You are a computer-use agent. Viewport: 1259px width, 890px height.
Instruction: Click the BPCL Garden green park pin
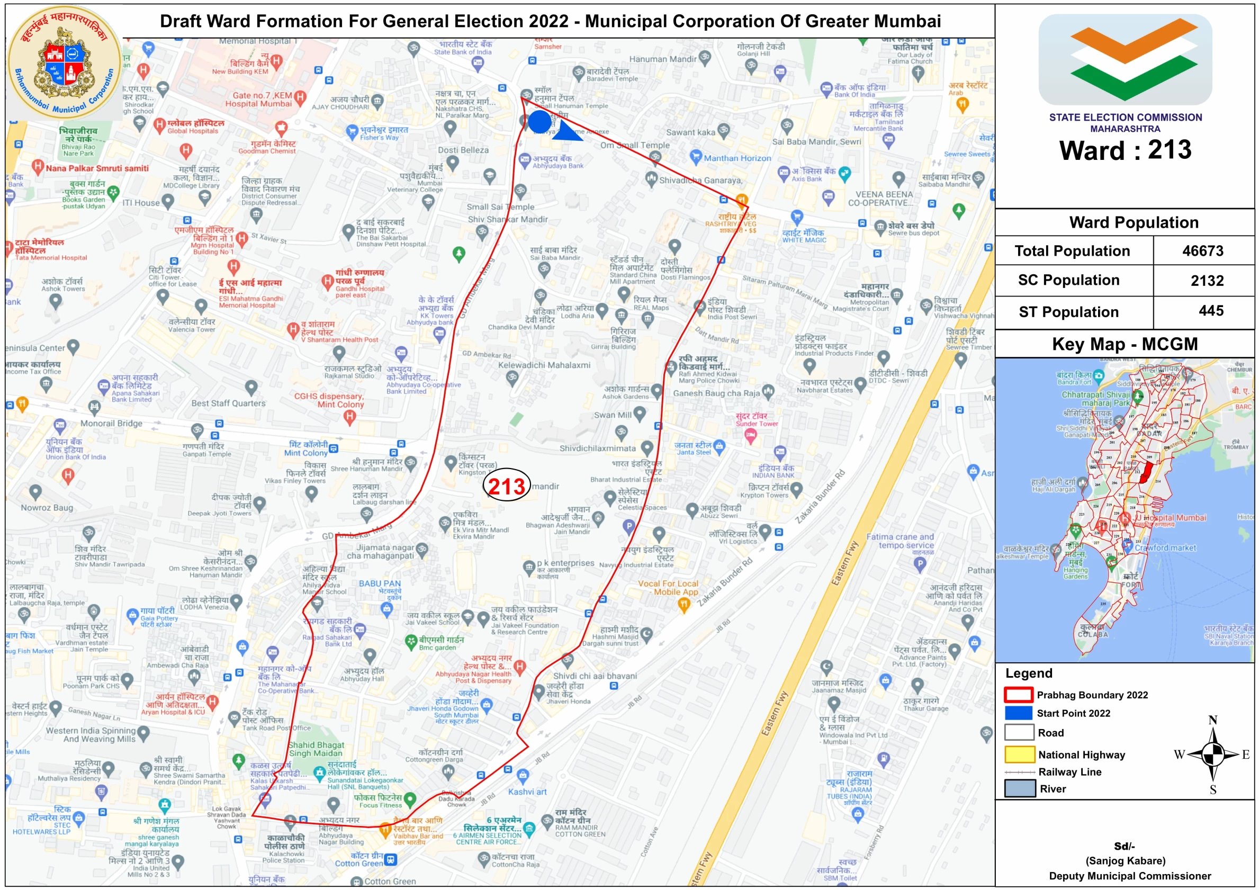pyautogui.click(x=411, y=641)
